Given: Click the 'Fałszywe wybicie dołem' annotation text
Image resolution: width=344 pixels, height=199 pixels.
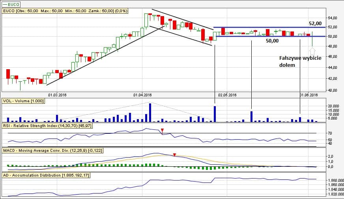Looking at the screenshot, I should tap(300, 61).
